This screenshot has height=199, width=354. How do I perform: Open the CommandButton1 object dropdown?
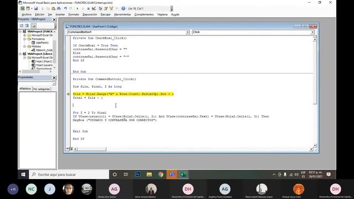pyautogui.click(x=188, y=32)
